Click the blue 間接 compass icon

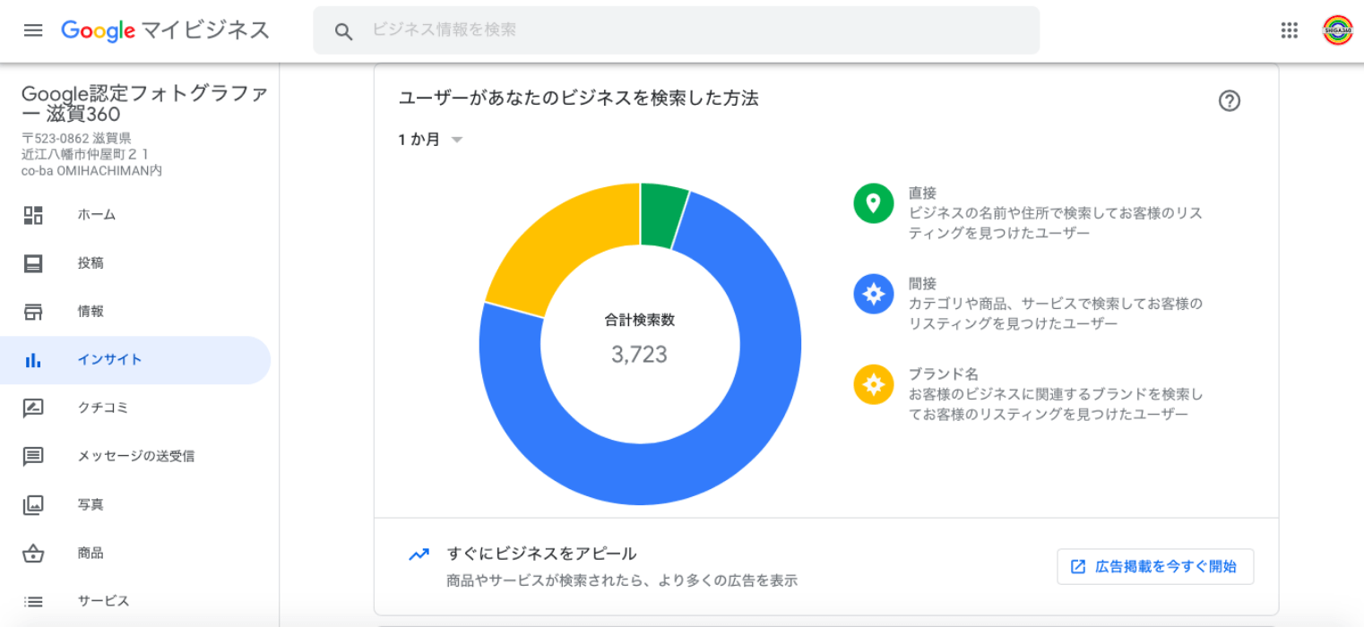point(873,294)
